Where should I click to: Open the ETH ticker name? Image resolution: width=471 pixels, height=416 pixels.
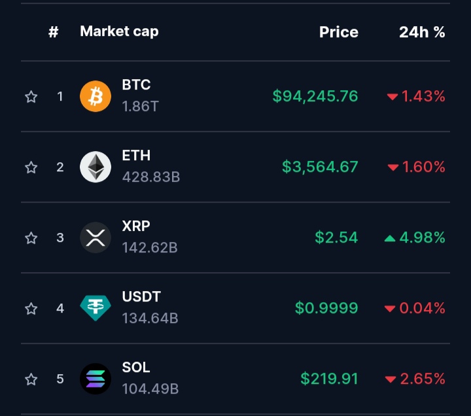pos(136,155)
